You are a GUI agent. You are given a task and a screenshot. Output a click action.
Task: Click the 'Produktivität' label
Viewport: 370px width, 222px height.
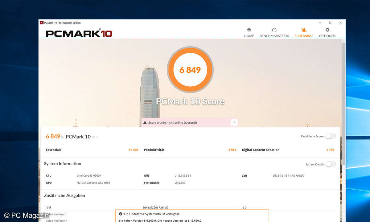tap(154, 150)
